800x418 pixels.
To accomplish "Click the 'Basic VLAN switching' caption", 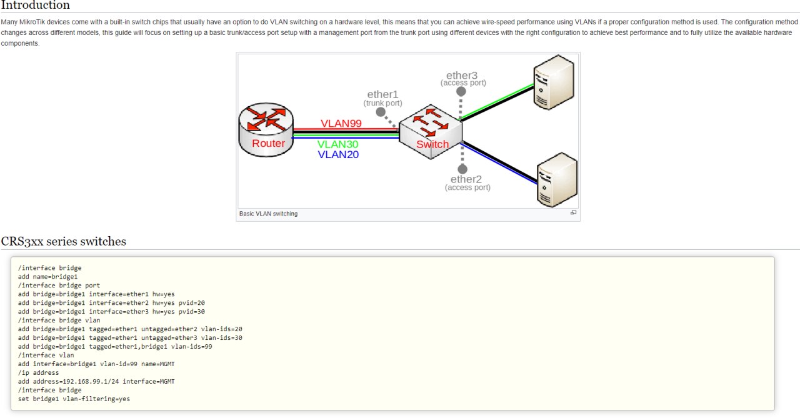I will [x=268, y=214].
